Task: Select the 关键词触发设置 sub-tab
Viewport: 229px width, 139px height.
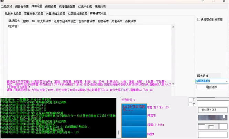Action: 55,14
